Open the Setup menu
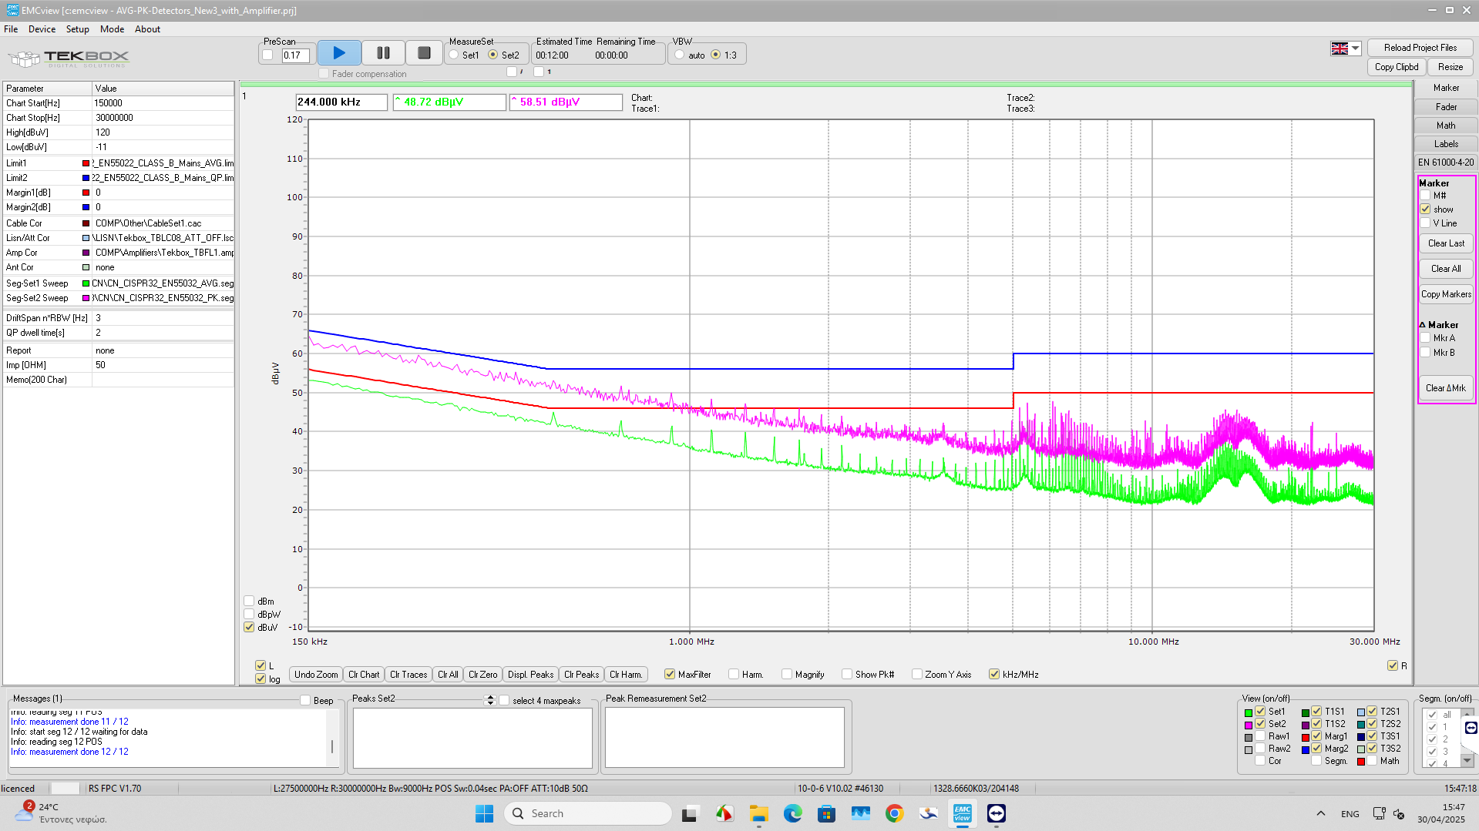 coord(77,29)
